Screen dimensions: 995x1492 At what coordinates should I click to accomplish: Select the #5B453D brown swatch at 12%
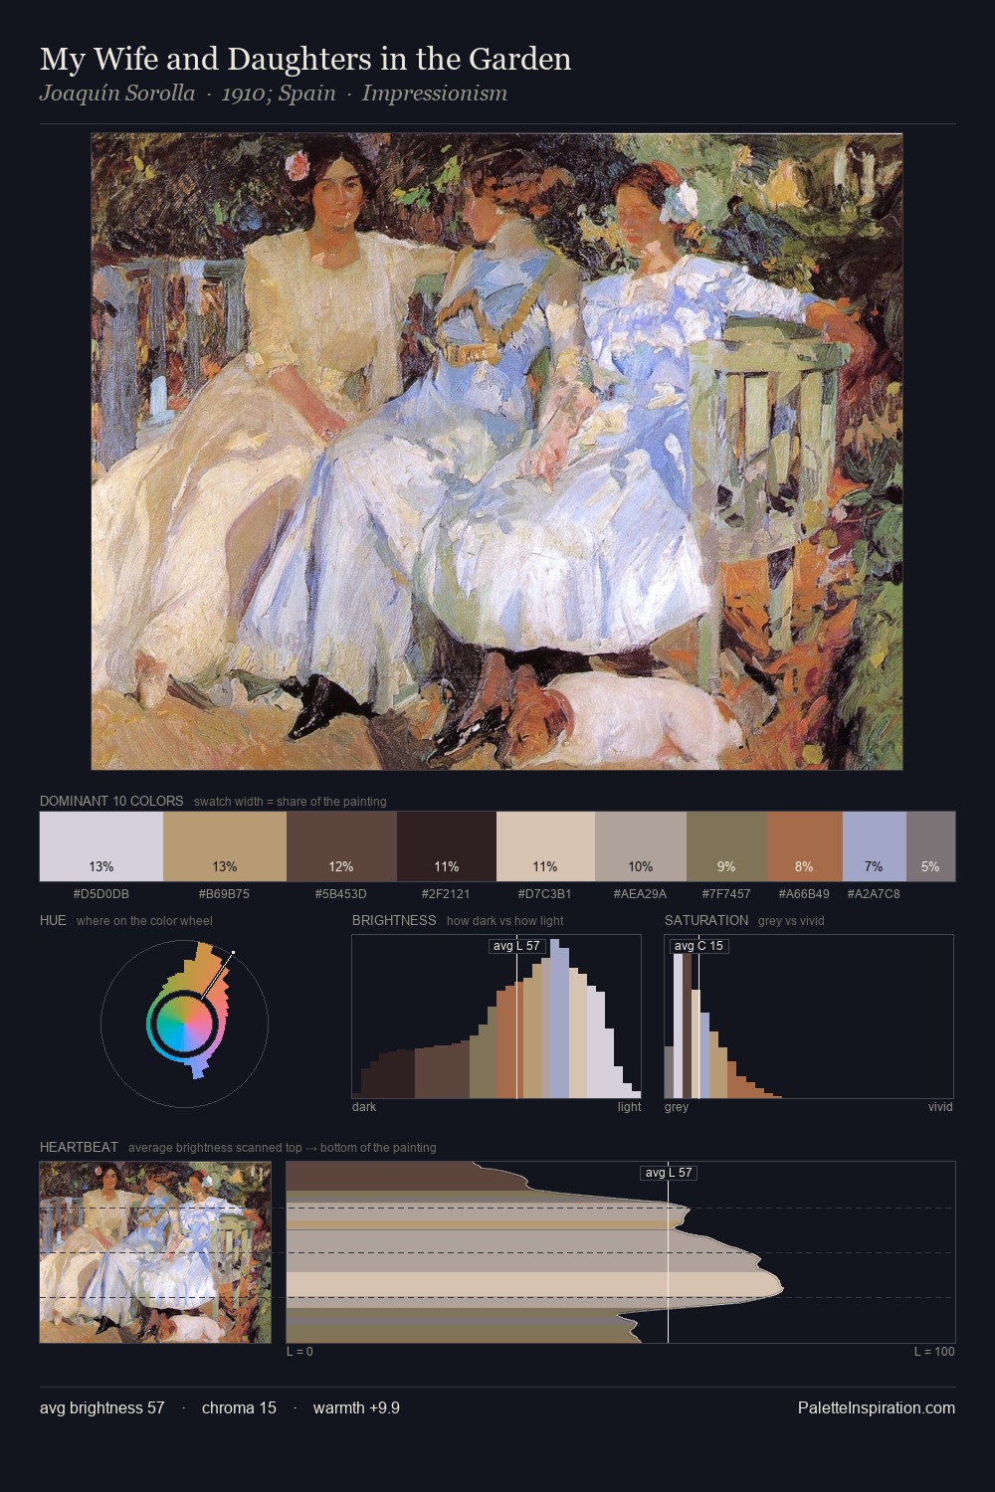pyautogui.click(x=341, y=846)
